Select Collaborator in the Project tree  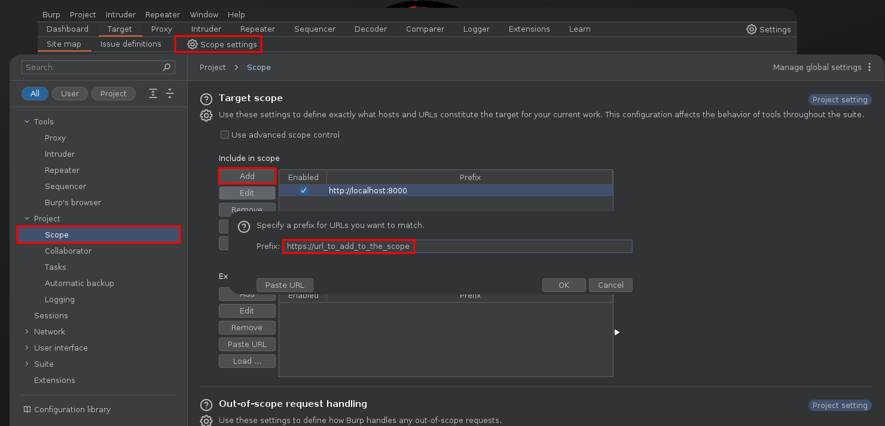click(68, 251)
